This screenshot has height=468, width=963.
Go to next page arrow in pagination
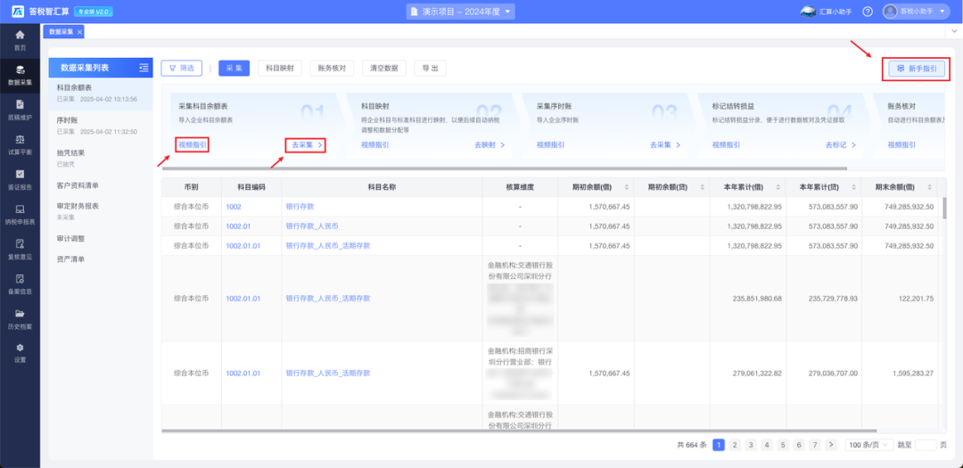pos(831,445)
